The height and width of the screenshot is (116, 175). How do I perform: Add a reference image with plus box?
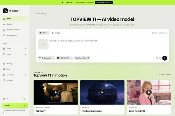click(x=43, y=44)
